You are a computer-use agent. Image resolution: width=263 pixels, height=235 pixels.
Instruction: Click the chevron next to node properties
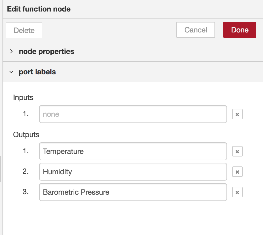tap(11, 51)
